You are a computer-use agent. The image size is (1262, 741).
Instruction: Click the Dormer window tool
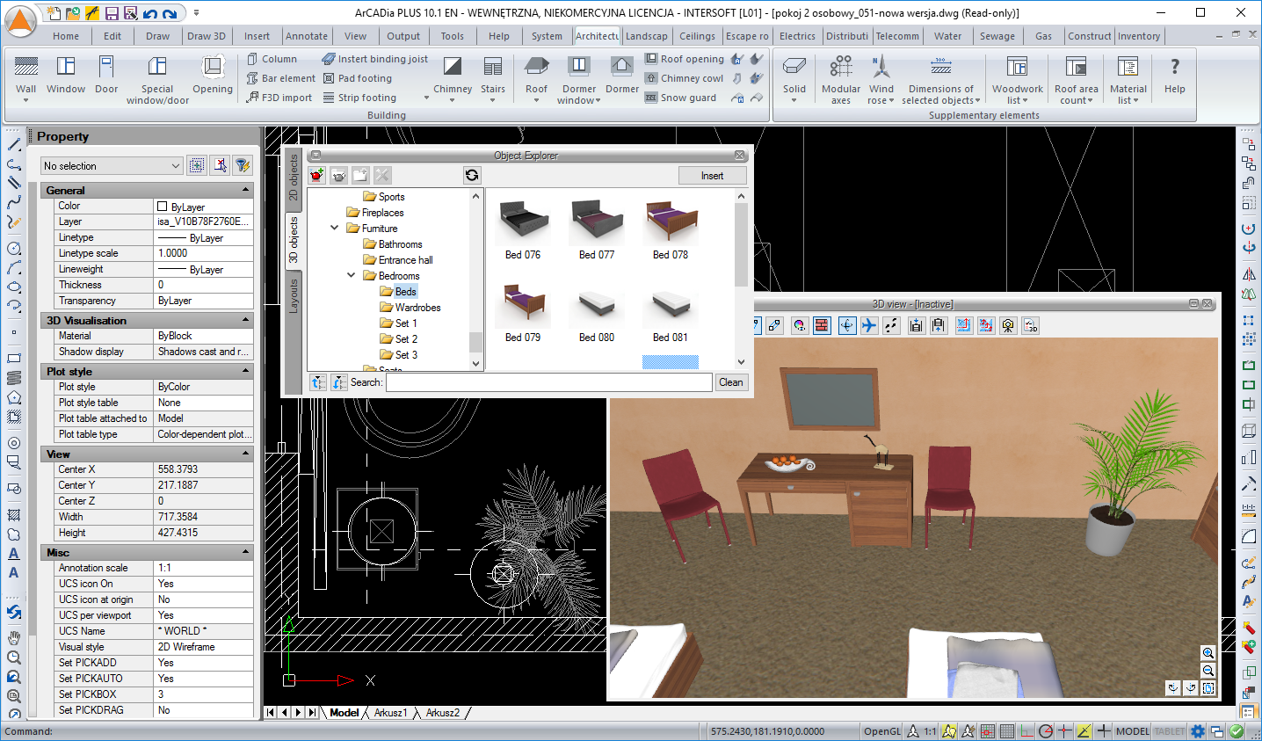(x=578, y=68)
